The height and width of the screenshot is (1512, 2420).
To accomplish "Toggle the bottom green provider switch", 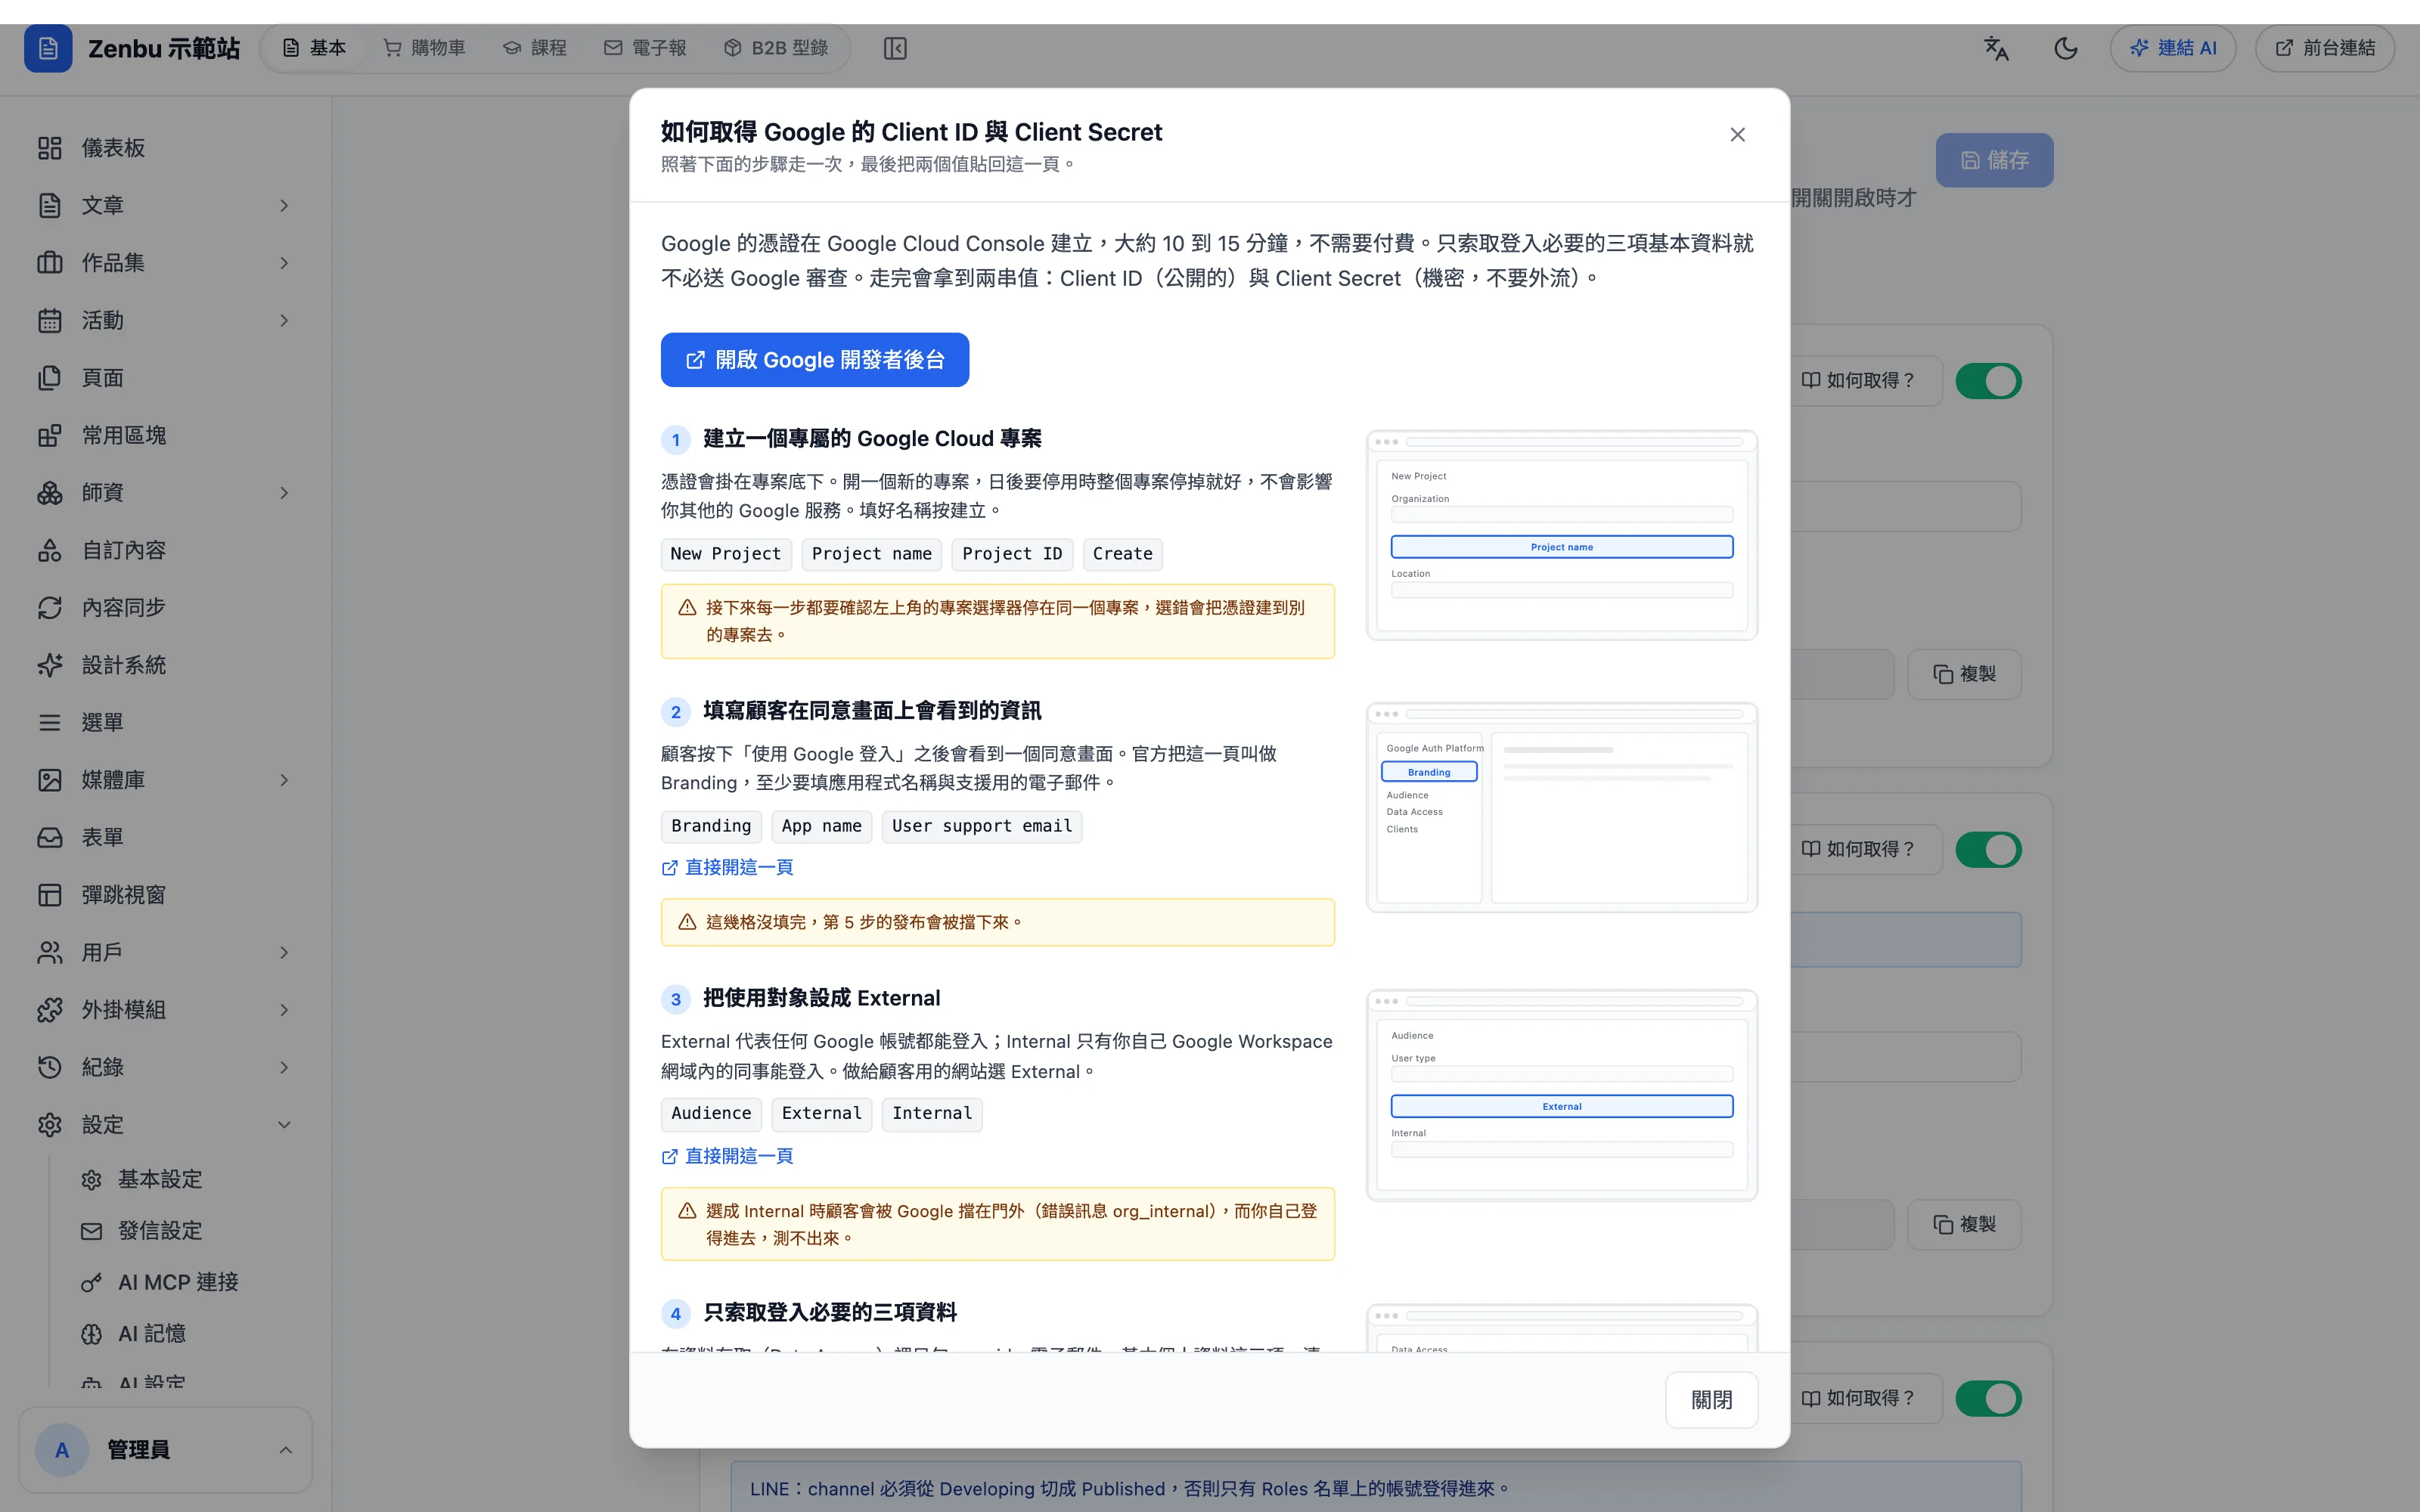I will [1988, 1398].
